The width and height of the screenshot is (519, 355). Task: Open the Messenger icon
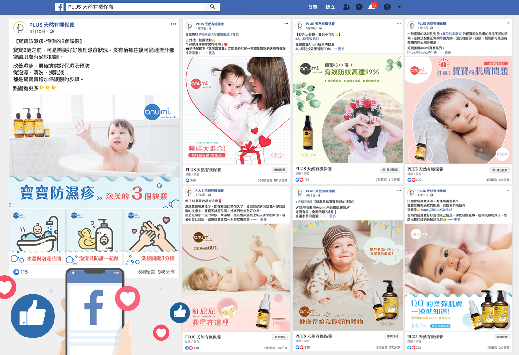point(359,7)
